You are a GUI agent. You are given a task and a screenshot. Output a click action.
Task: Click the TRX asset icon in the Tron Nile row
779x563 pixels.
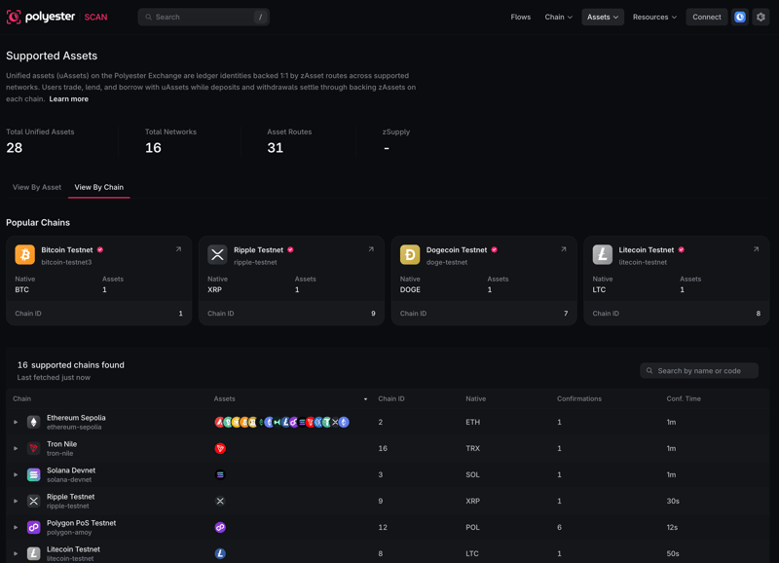pos(220,448)
